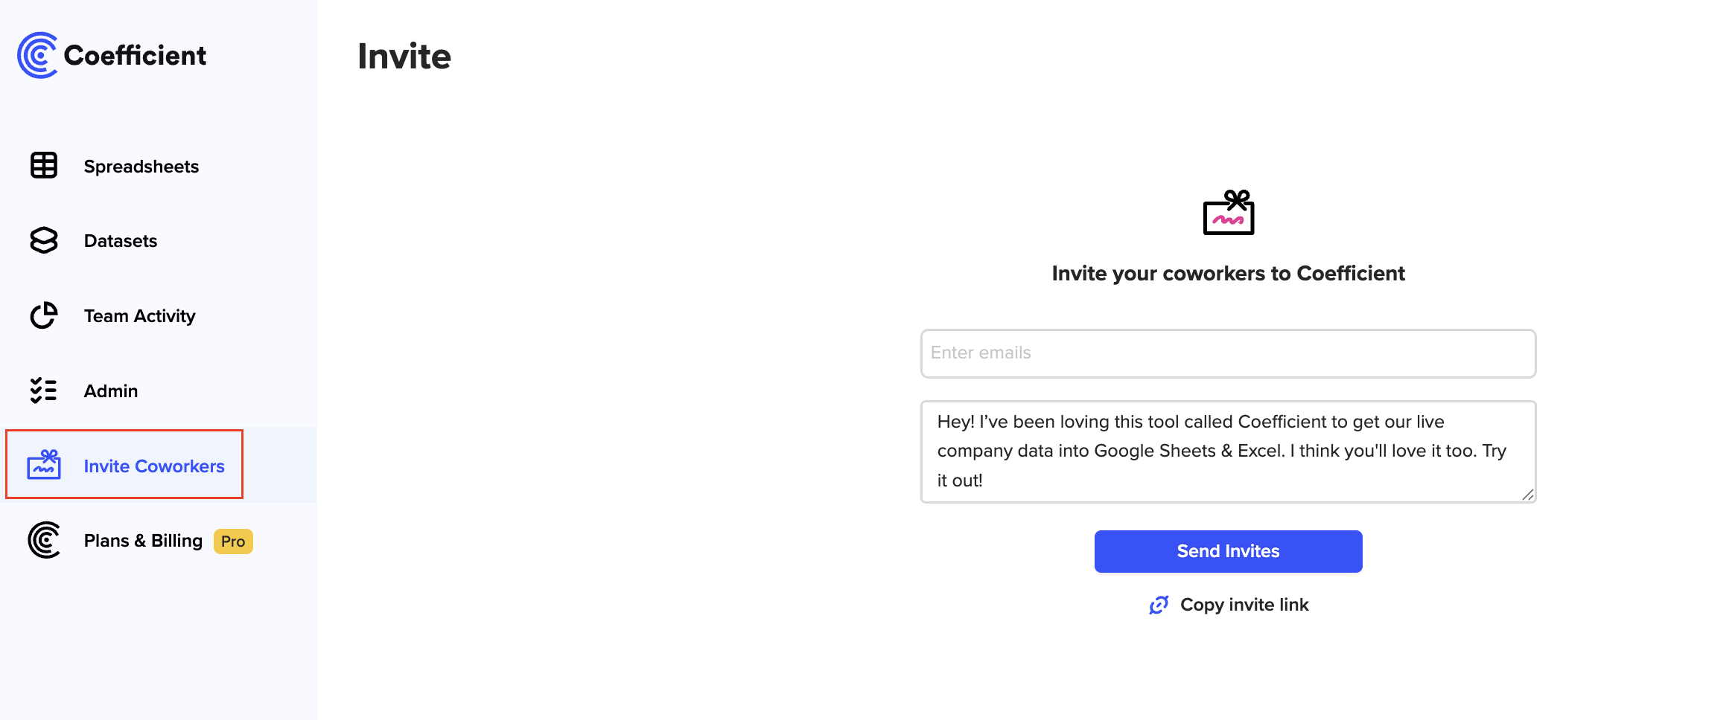The width and height of the screenshot is (1735, 720).
Task: Click the Invite page heading
Action: [x=404, y=56]
